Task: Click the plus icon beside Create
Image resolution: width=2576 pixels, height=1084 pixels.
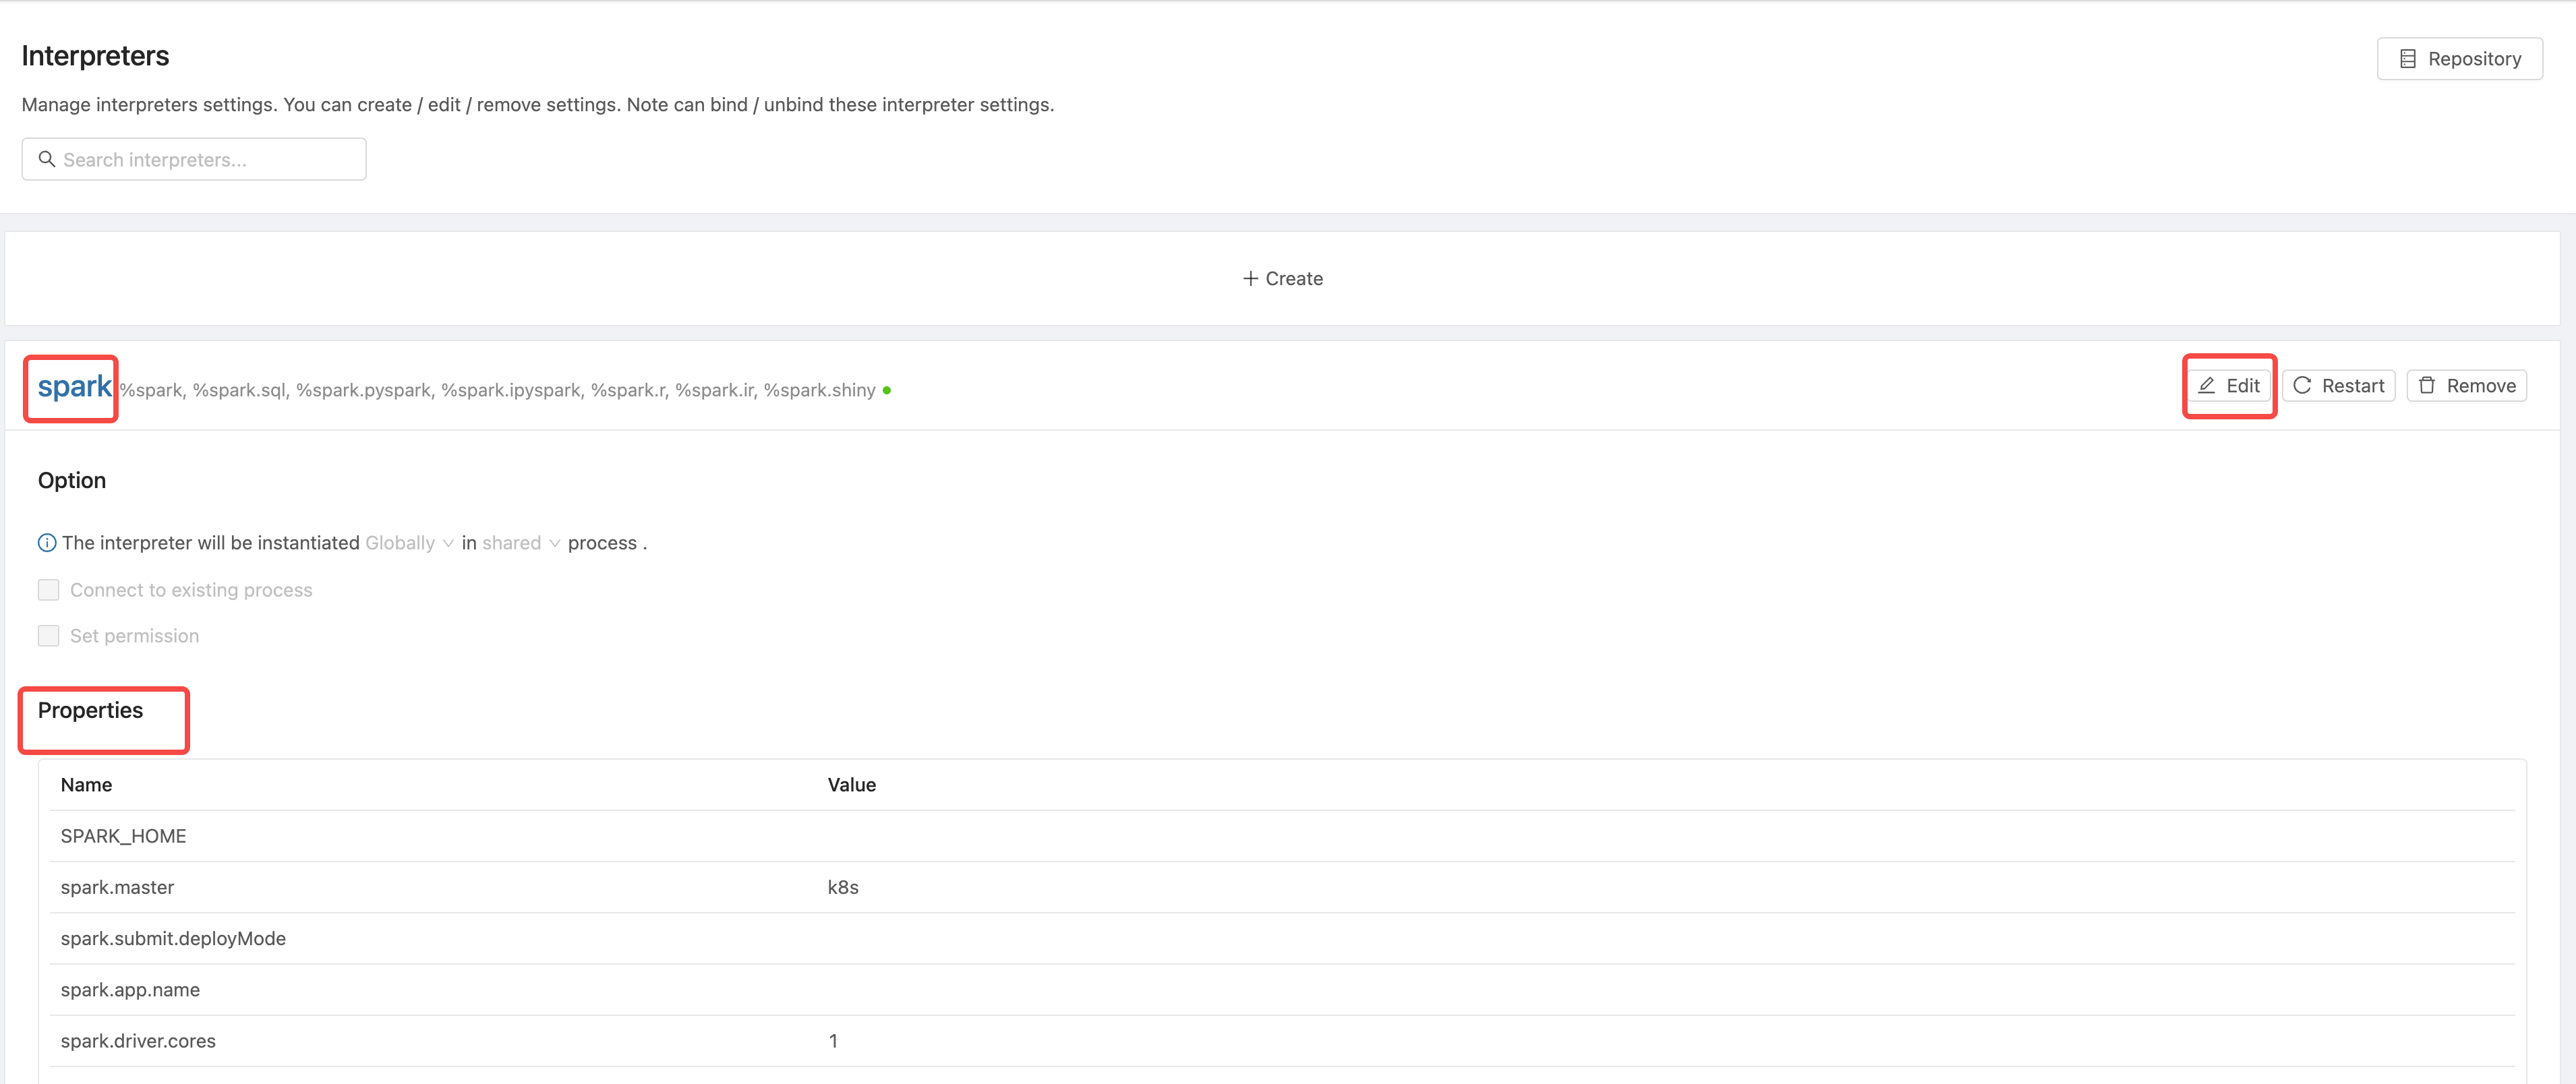Action: point(1250,278)
